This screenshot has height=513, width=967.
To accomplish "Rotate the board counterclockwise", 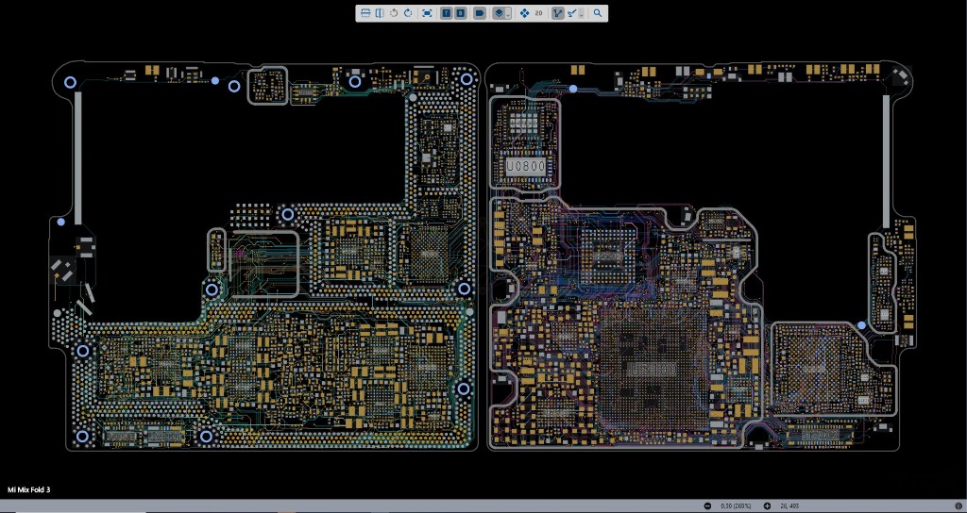I will pos(394,13).
